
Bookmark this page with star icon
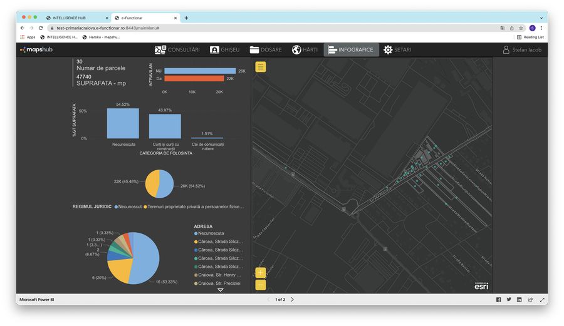pyautogui.click(x=521, y=28)
